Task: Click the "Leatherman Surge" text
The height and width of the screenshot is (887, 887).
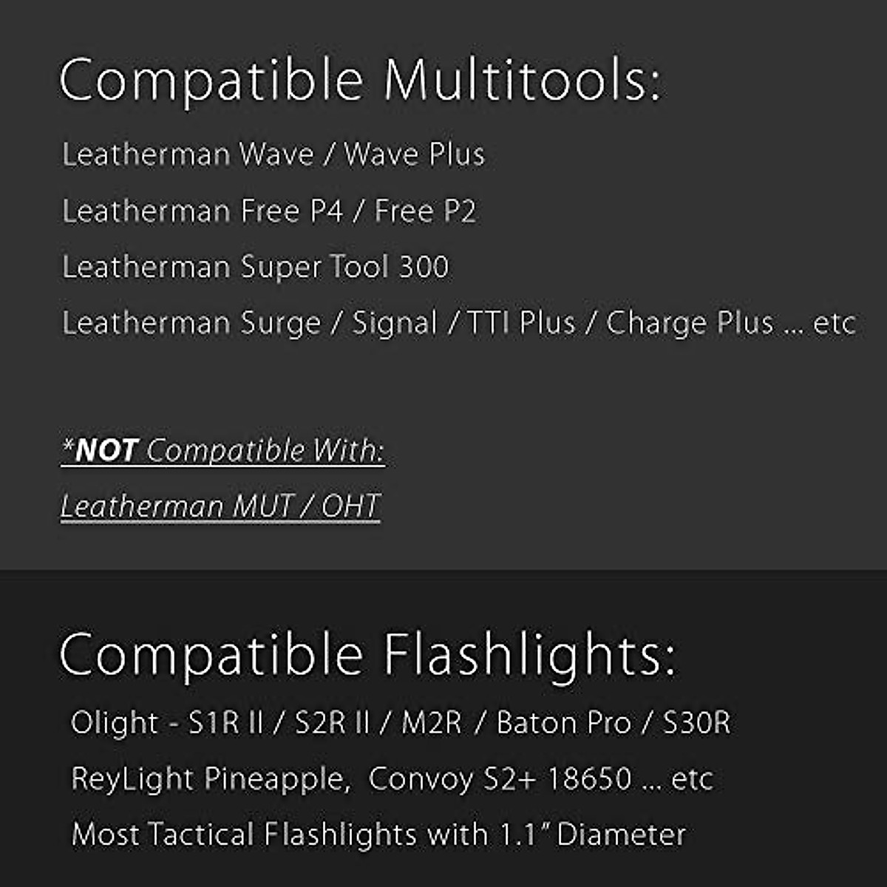Action: [191, 323]
